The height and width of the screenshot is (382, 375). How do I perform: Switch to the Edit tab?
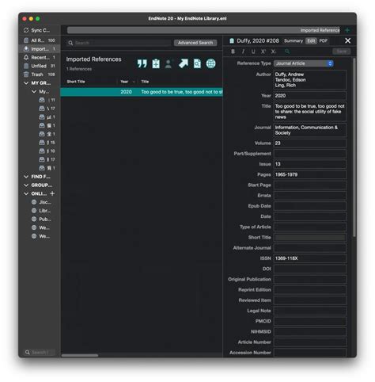[311, 40]
